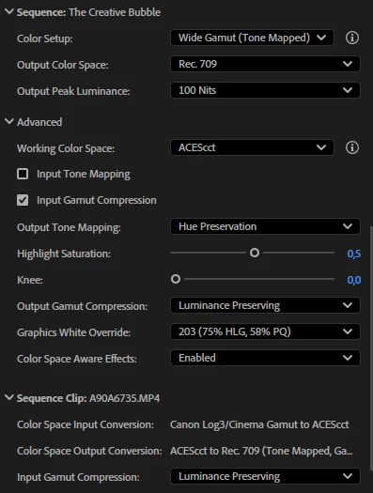
Task: Click the Knee slider handle
Action: click(x=176, y=279)
